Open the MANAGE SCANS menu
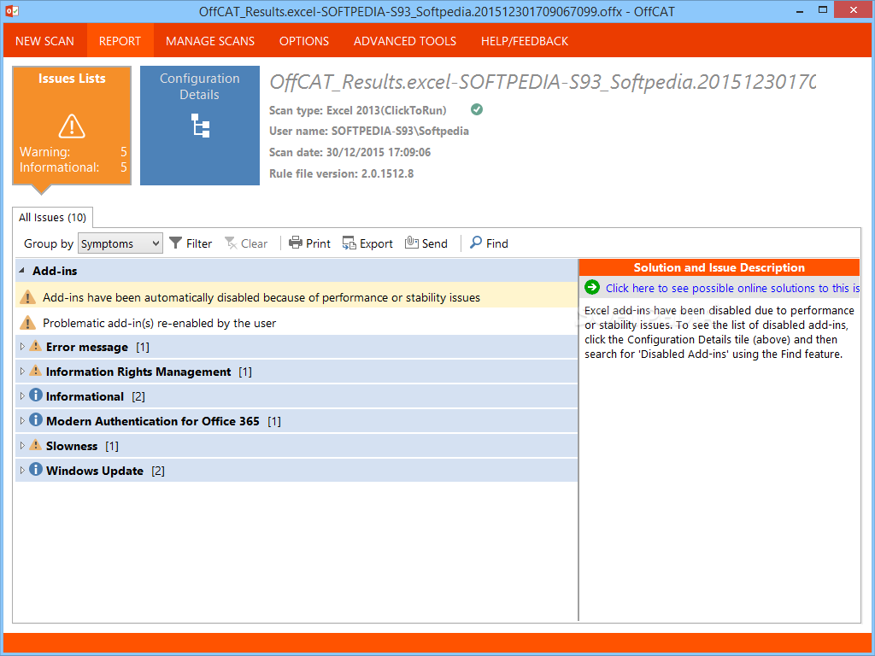This screenshot has height=656, width=875. tap(210, 41)
